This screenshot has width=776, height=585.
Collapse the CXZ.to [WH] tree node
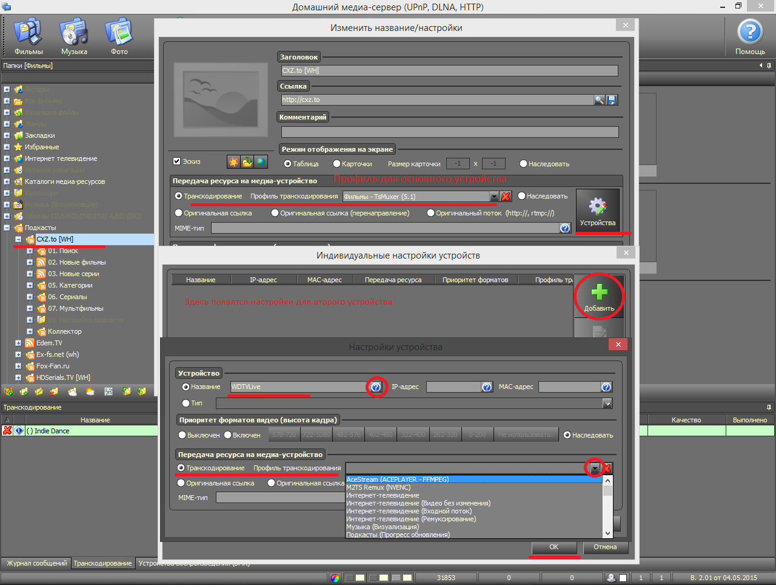(18, 240)
